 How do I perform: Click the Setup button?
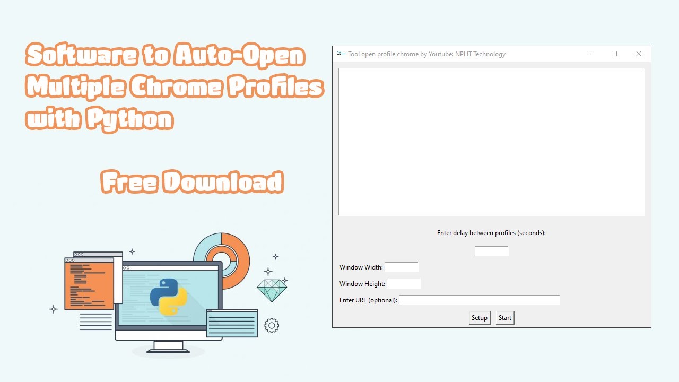pos(480,318)
